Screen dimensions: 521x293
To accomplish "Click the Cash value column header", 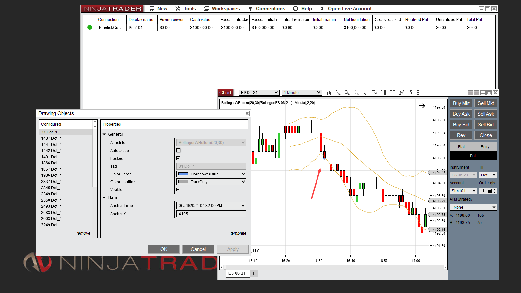I will 203,20.
